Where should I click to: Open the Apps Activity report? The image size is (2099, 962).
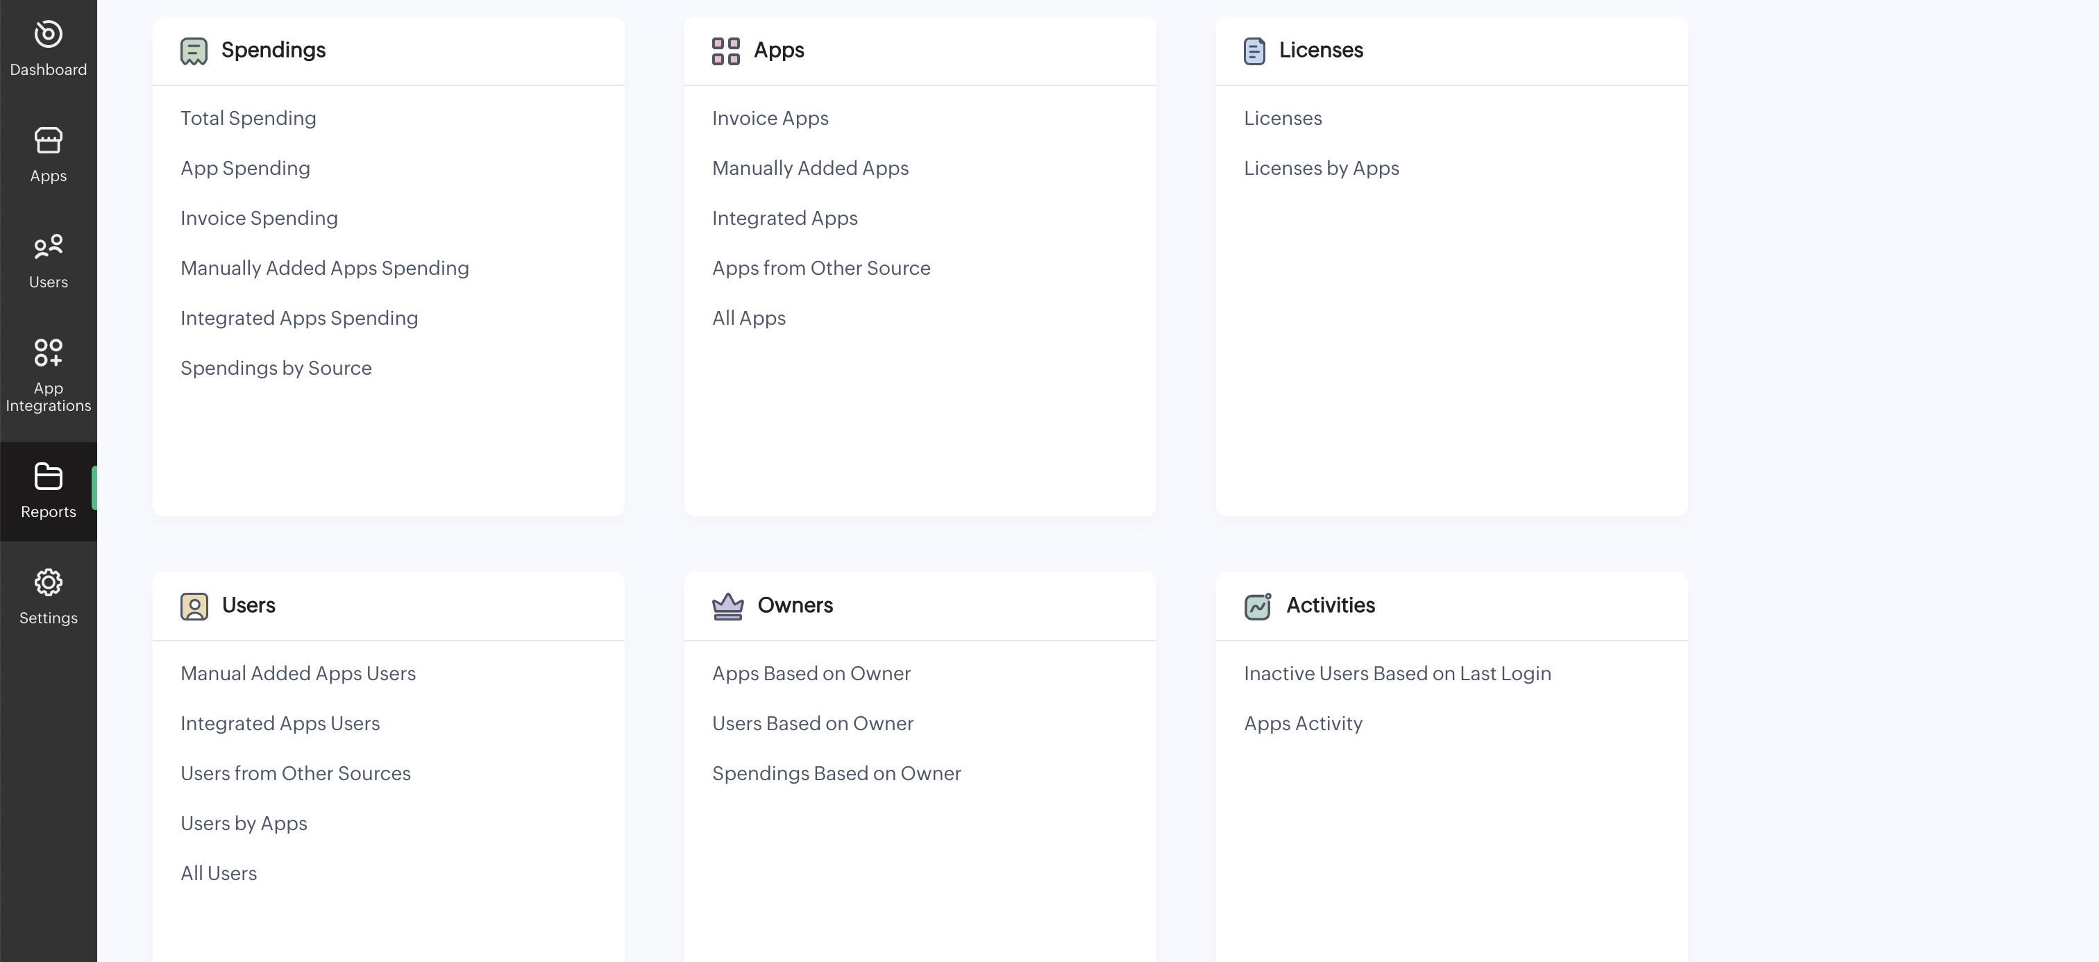1302,724
